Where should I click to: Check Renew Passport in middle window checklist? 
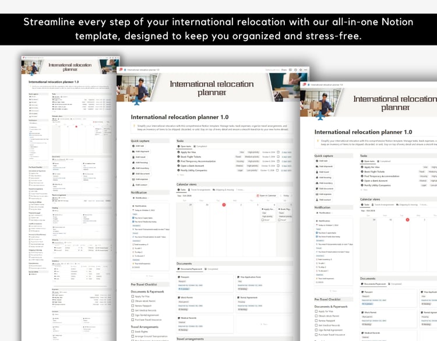(133, 306)
